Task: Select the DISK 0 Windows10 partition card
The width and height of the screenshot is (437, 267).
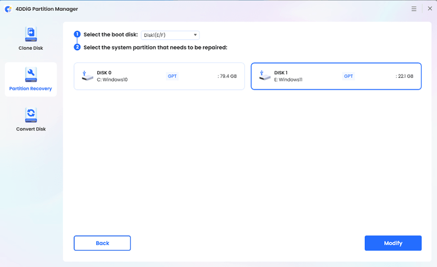Action: click(x=159, y=76)
